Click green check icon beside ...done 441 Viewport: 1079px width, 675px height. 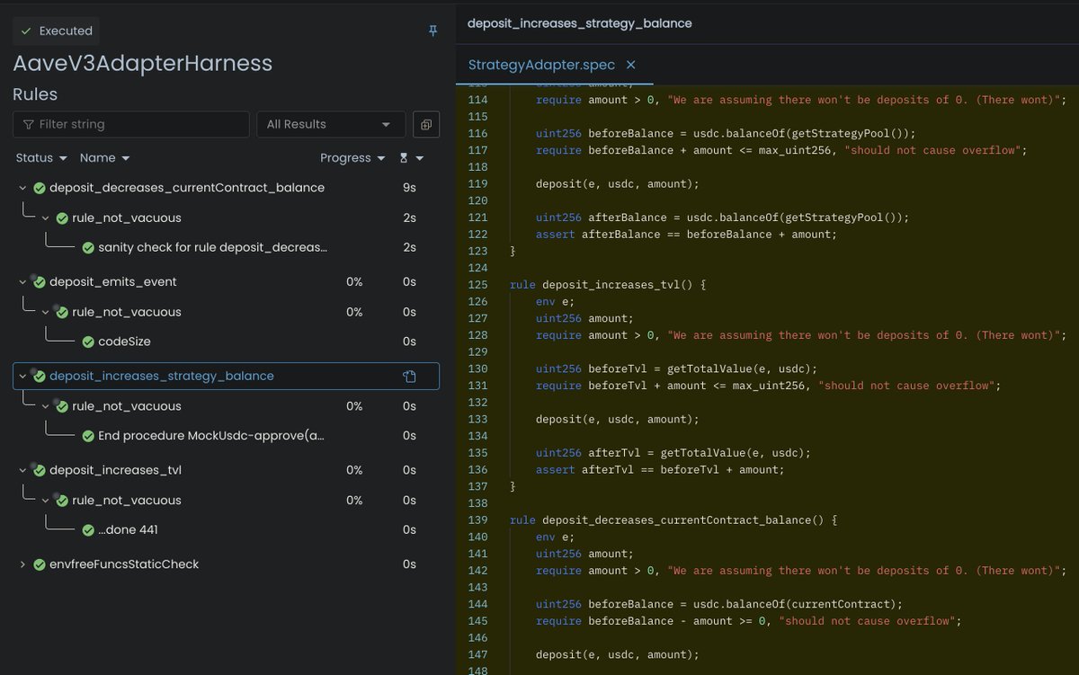(x=88, y=530)
